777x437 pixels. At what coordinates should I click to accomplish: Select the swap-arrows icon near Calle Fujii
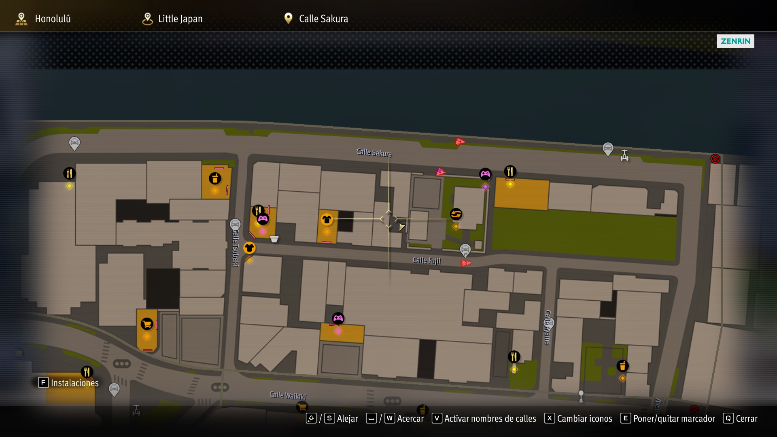click(x=456, y=214)
